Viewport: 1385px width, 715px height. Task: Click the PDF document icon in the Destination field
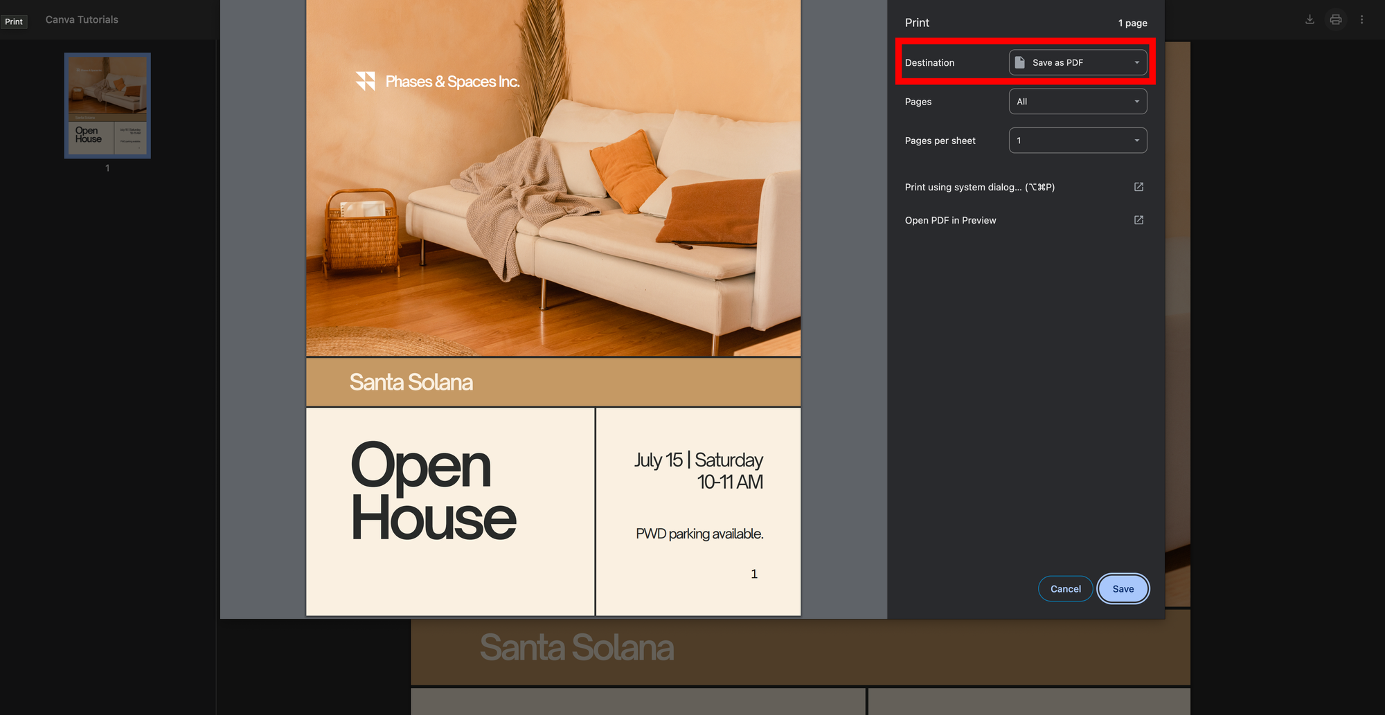click(1018, 62)
